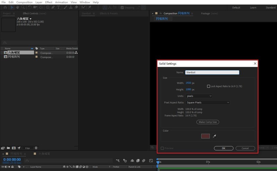Viewport: 277px width, 171px height.
Task: Open the Units dropdown
Action: [x=199, y=96]
